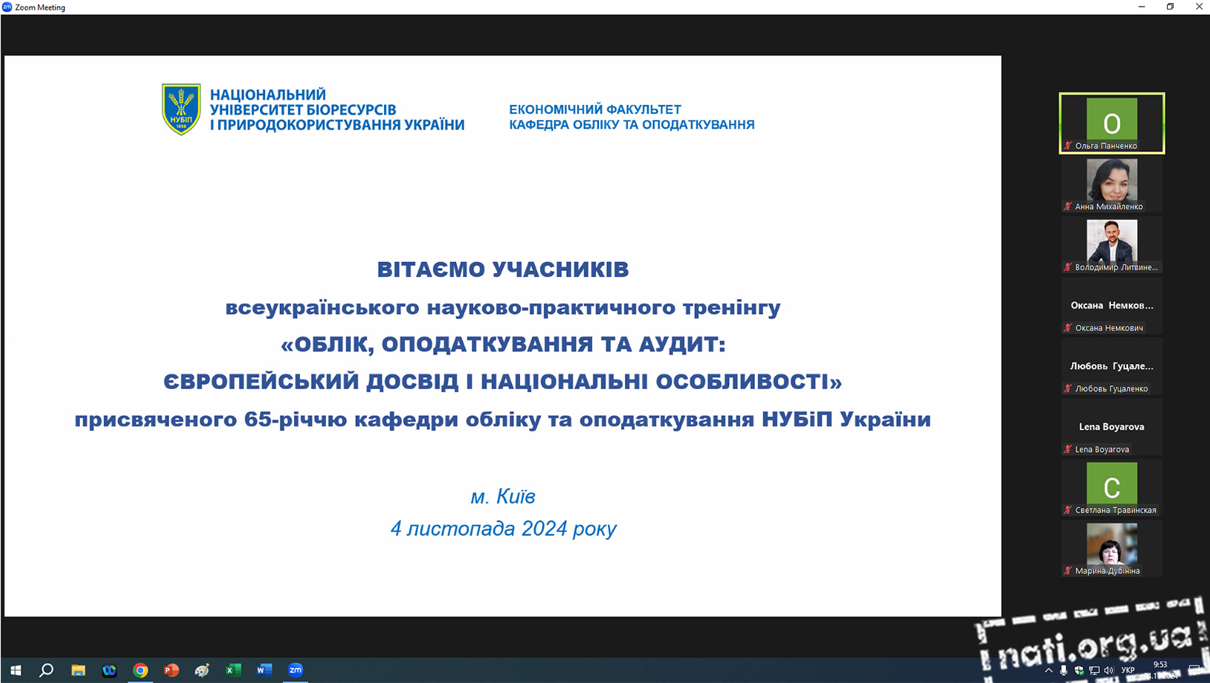Image resolution: width=1210 pixels, height=683 pixels.
Task: Click muted mic icon by Lena Boyarova label
Action: point(1067,448)
